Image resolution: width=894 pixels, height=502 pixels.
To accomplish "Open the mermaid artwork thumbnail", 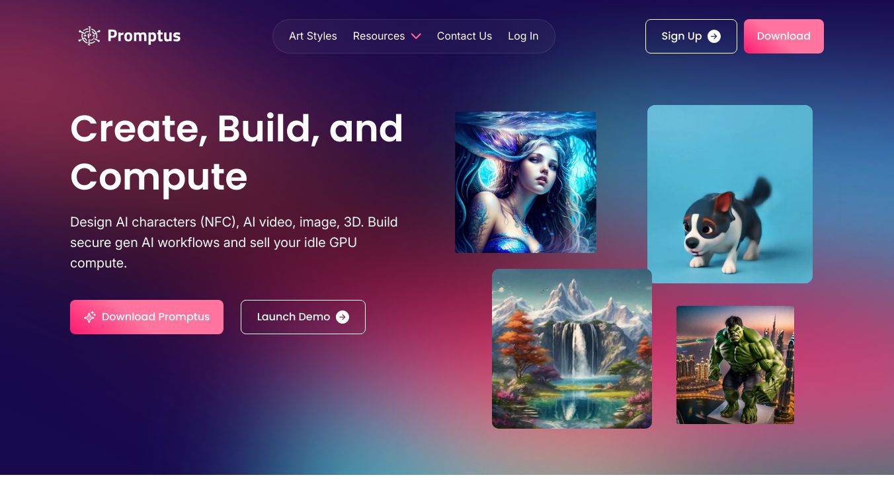I will click(x=526, y=182).
